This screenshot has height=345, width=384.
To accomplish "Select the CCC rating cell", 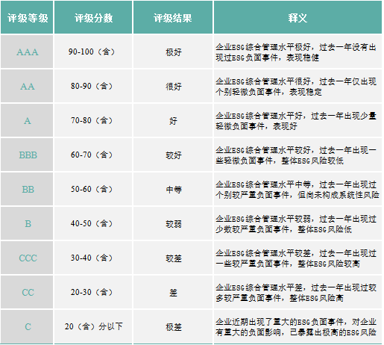I will (x=27, y=258).
